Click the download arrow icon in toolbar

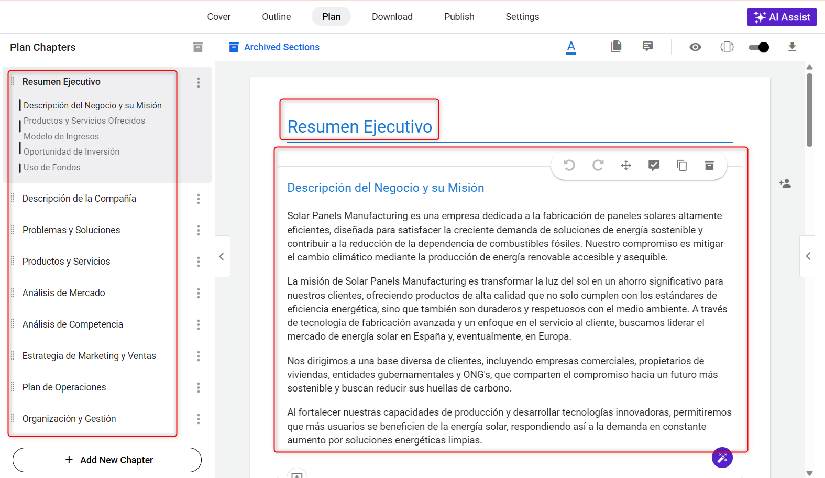point(792,47)
